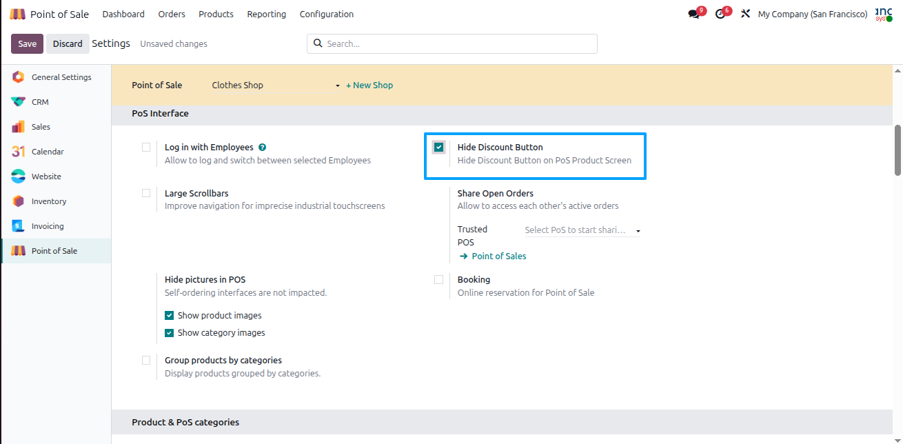Open the Configuration menu
The width and height of the screenshot is (903, 444).
(327, 14)
